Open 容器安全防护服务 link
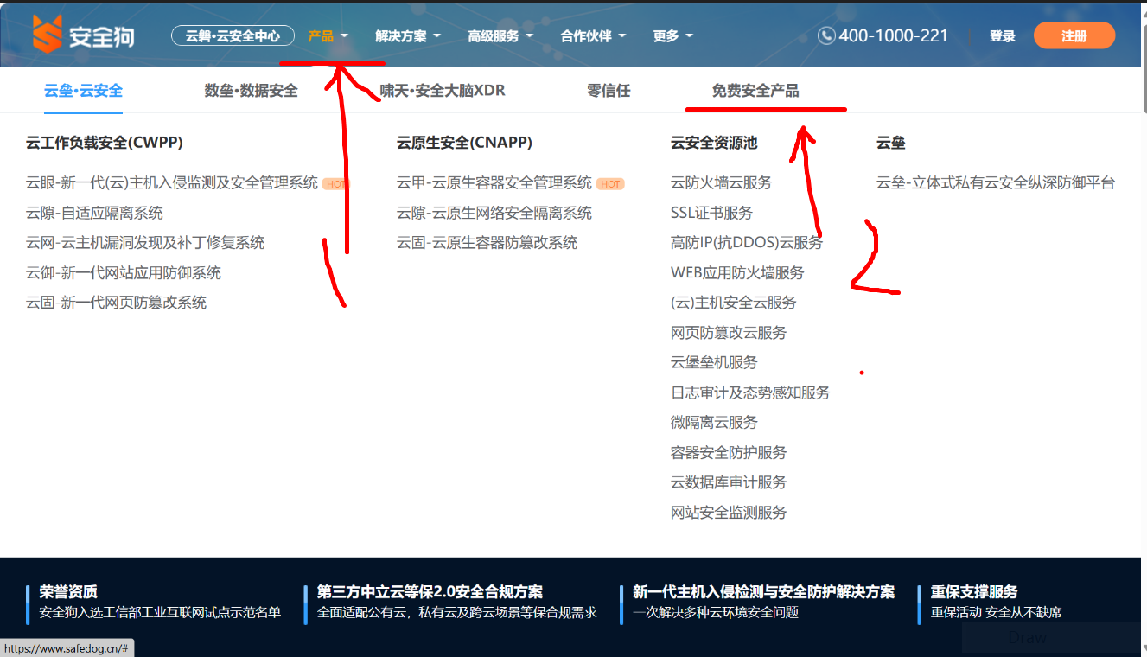Screen dimensions: 1147x657 pyautogui.click(x=729, y=452)
